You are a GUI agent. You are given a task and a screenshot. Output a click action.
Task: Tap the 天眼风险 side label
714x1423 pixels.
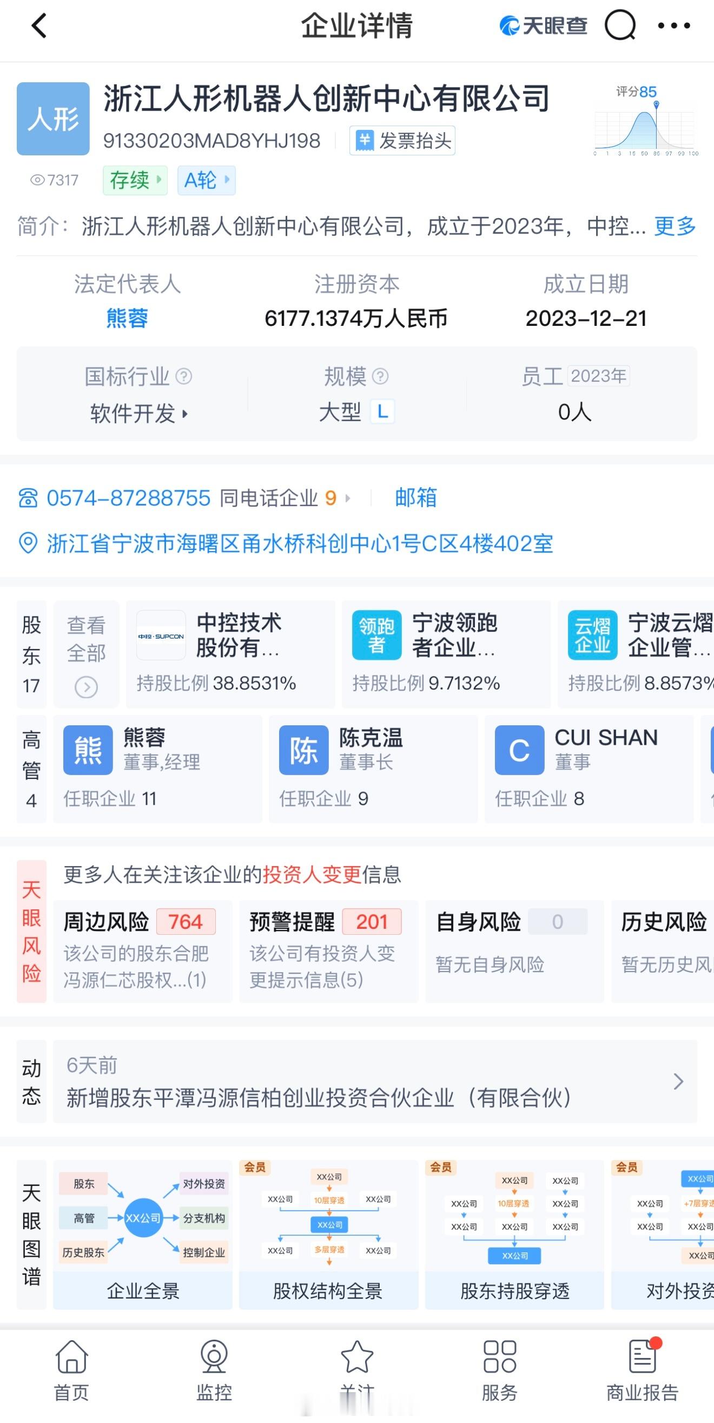click(31, 932)
